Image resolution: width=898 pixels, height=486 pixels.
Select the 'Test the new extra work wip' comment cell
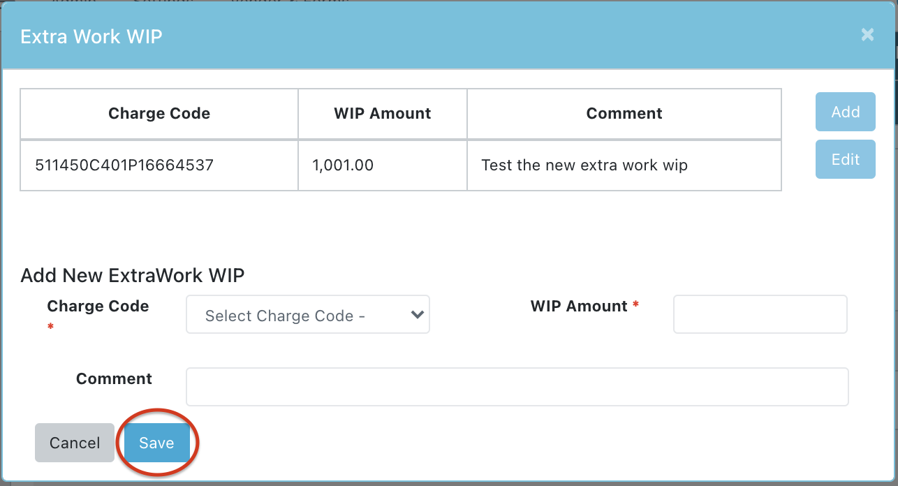pos(584,165)
